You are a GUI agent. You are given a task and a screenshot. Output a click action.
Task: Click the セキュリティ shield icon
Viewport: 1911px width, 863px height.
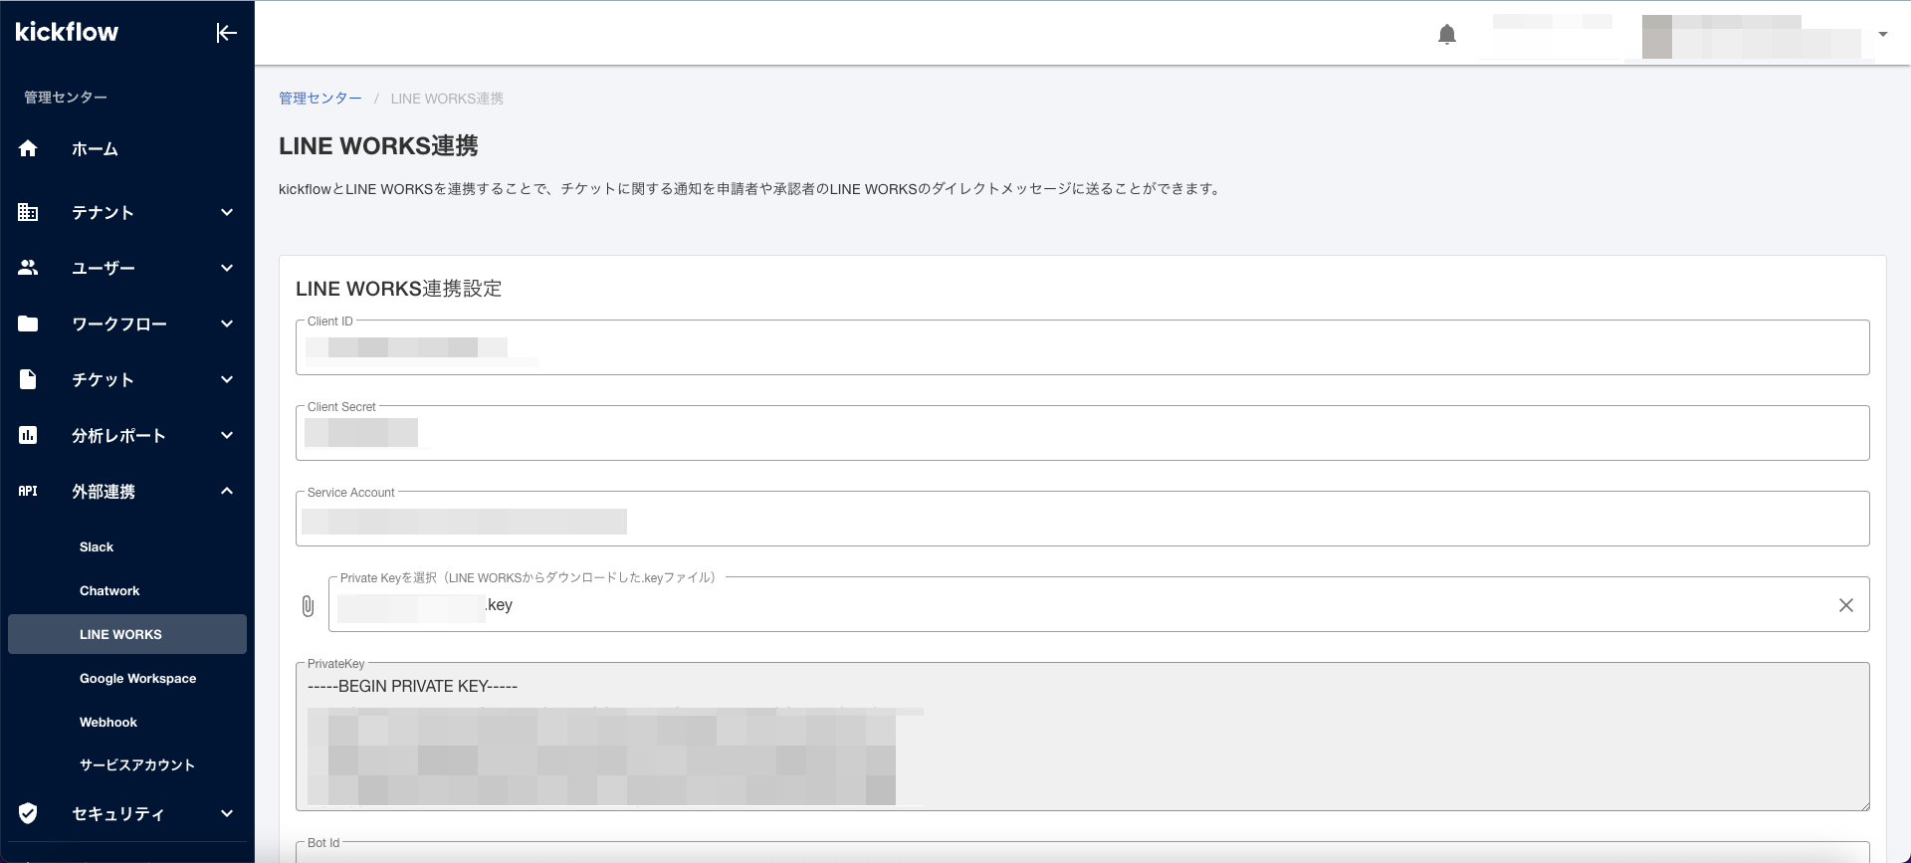[x=28, y=813]
